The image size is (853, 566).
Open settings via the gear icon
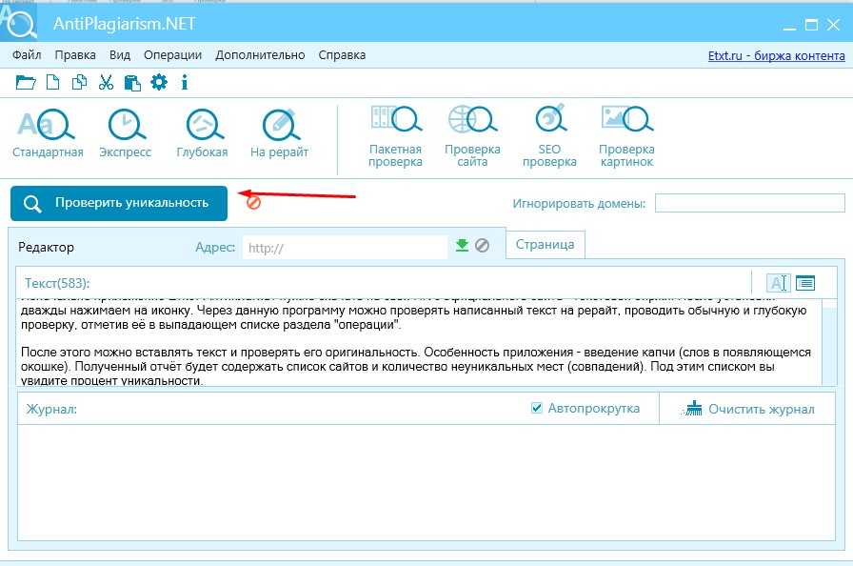pos(159,83)
